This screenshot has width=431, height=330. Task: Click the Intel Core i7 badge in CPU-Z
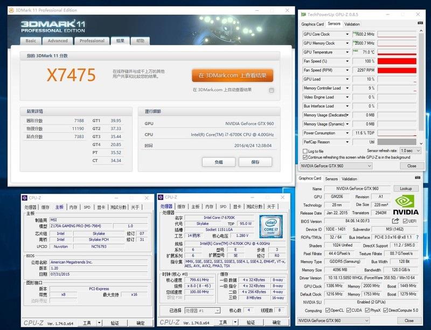271,226
